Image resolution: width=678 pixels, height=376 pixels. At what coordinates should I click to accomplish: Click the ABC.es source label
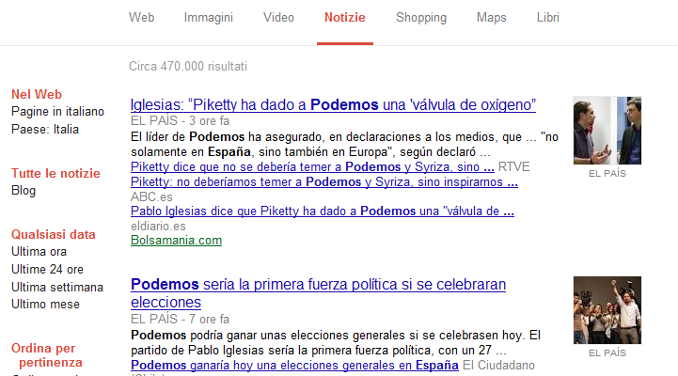click(151, 196)
